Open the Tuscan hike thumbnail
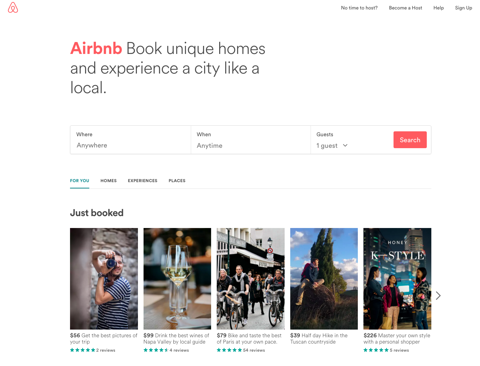Viewport: 480px width, 366px height. coord(324,279)
